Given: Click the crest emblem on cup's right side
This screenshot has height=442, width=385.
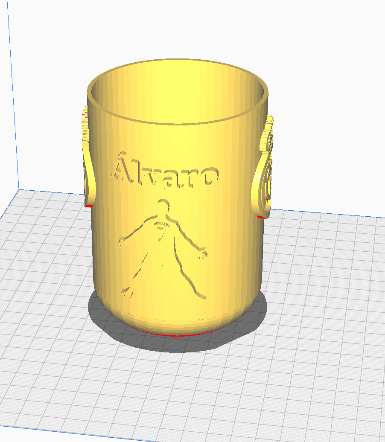Looking at the screenshot, I should [x=262, y=166].
